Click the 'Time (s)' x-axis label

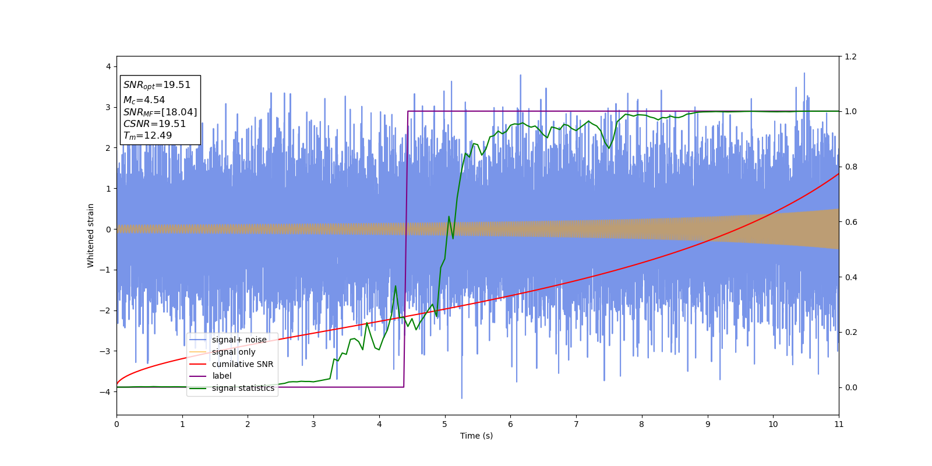(476, 436)
